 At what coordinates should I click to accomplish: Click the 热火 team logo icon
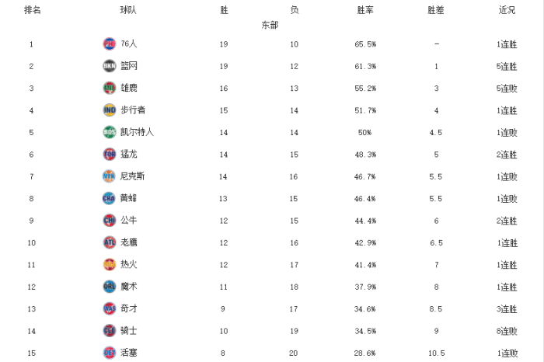pyautogui.click(x=110, y=264)
